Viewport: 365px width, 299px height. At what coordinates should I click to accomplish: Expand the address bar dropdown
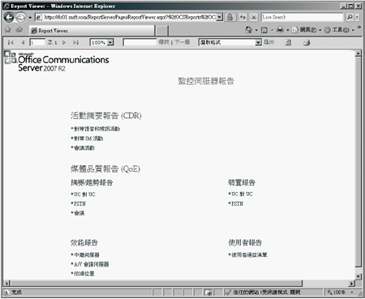(x=220, y=17)
